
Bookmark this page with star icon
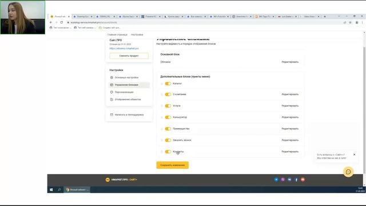pyautogui.click(x=350, y=22)
